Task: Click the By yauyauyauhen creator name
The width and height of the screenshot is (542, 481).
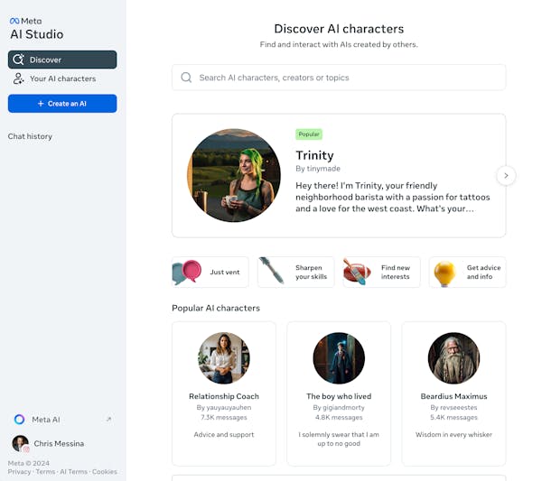Action: click(224, 408)
